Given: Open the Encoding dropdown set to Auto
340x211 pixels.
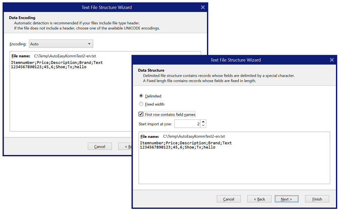Looking at the screenshot, I should coord(61,44).
